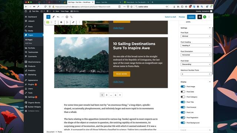Click the Document breadcrumb at the bottom

click(x=50, y=132)
